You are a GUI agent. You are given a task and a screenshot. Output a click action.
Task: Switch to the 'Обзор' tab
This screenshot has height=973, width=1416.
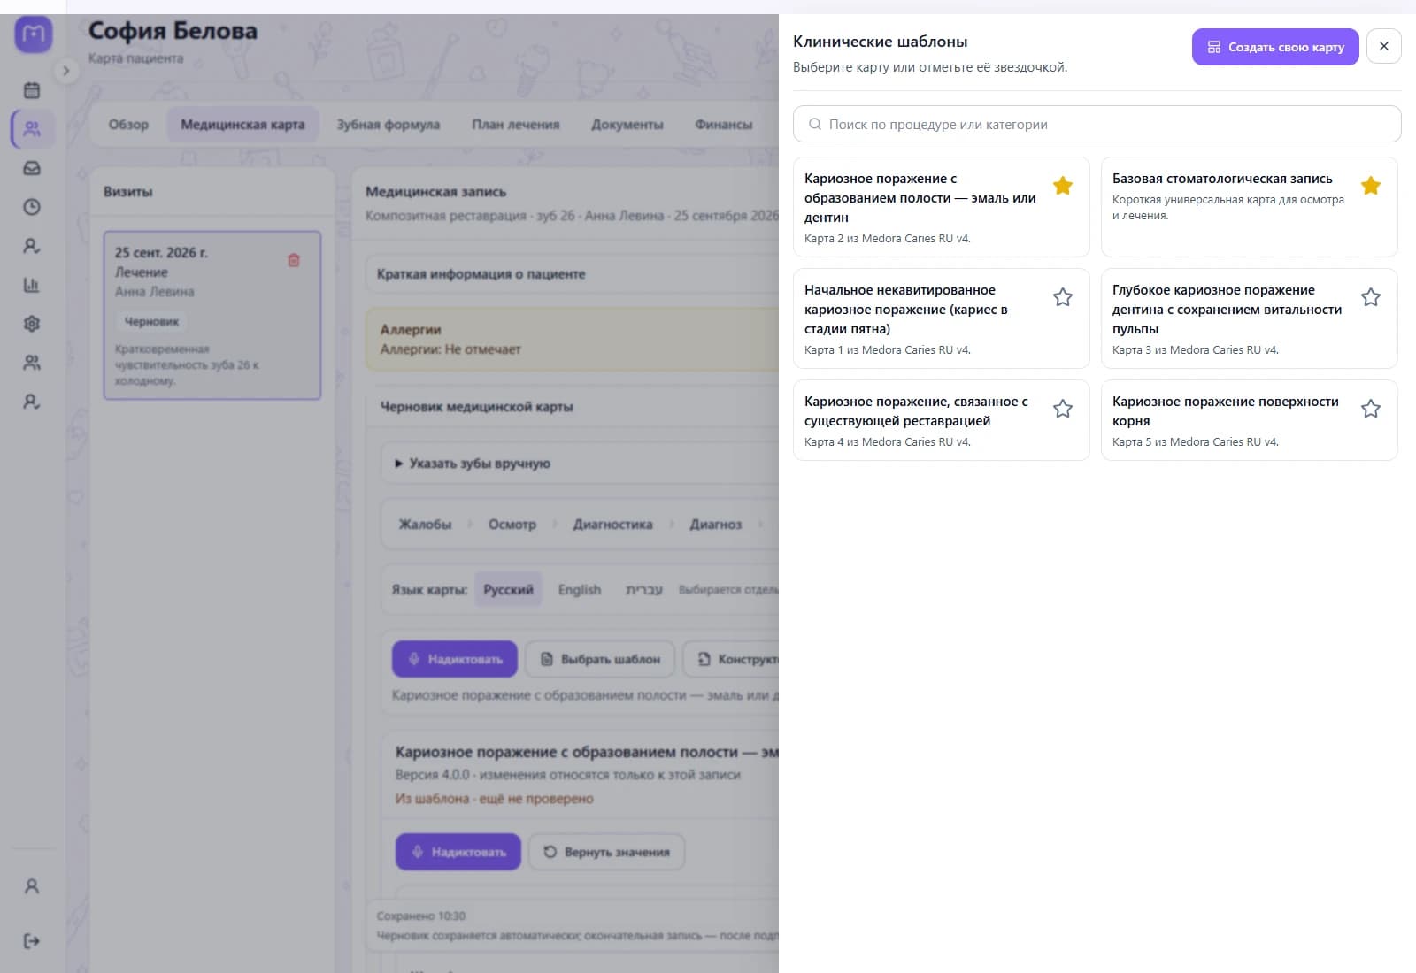[x=128, y=125]
